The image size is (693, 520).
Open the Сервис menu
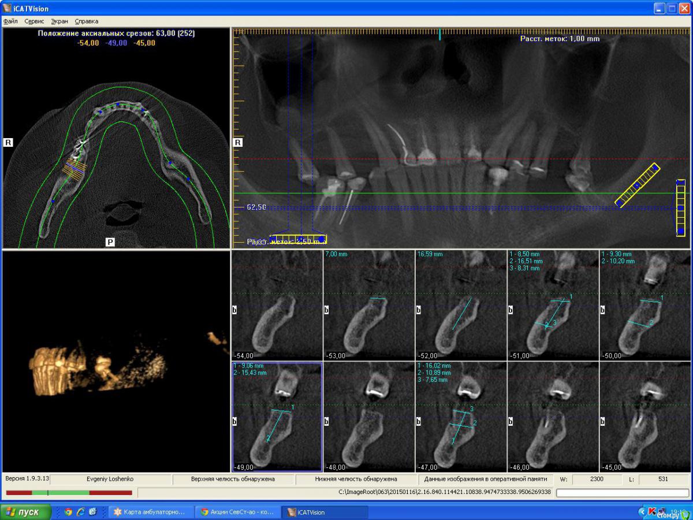pos(34,21)
